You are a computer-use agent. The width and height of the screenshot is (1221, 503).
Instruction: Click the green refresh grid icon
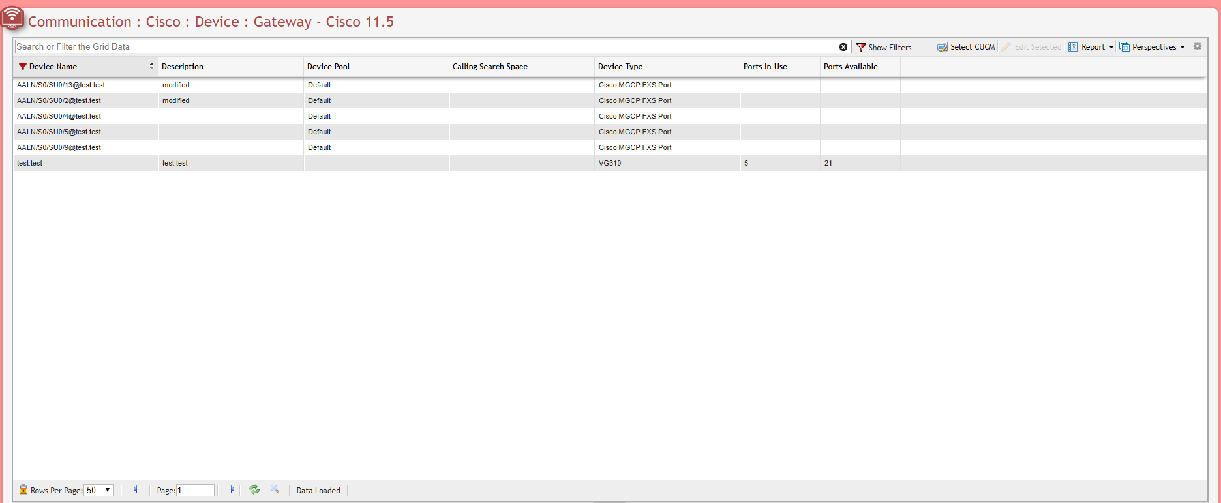point(254,489)
